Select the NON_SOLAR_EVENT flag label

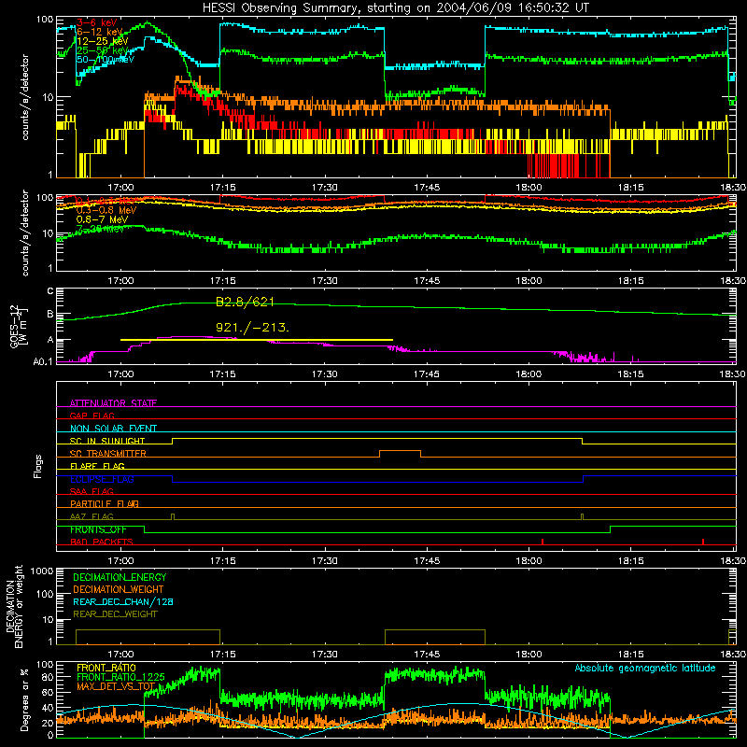click(x=113, y=429)
